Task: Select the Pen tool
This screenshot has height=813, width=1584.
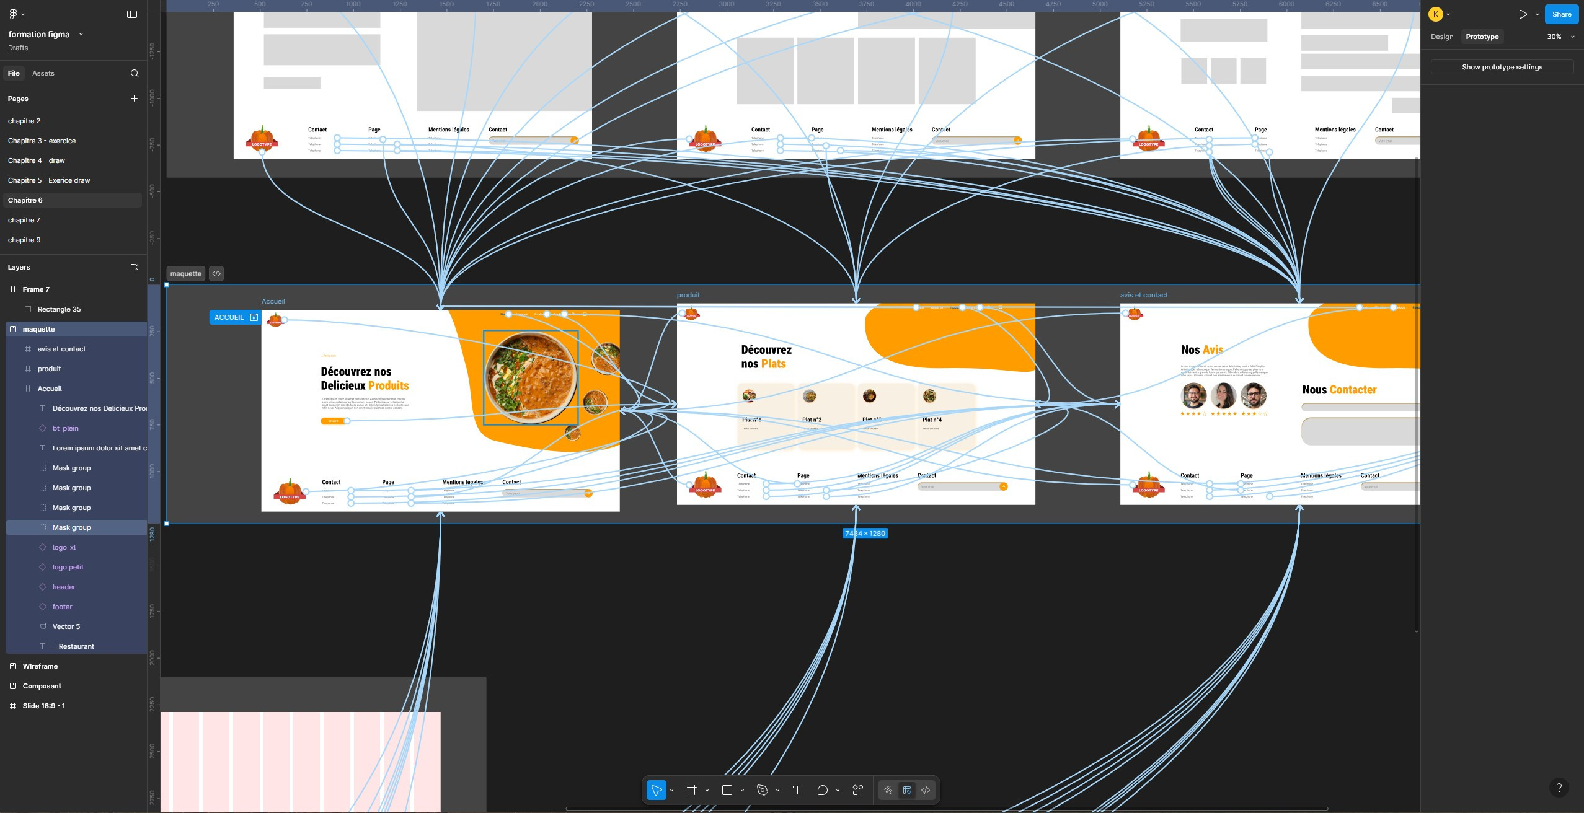Action: coord(763,790)
